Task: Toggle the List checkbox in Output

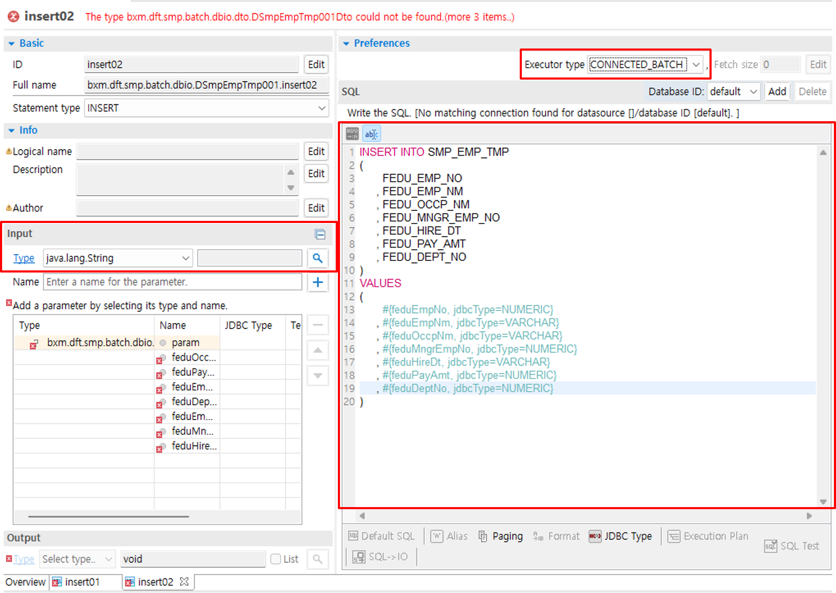Action: (276, 559)
